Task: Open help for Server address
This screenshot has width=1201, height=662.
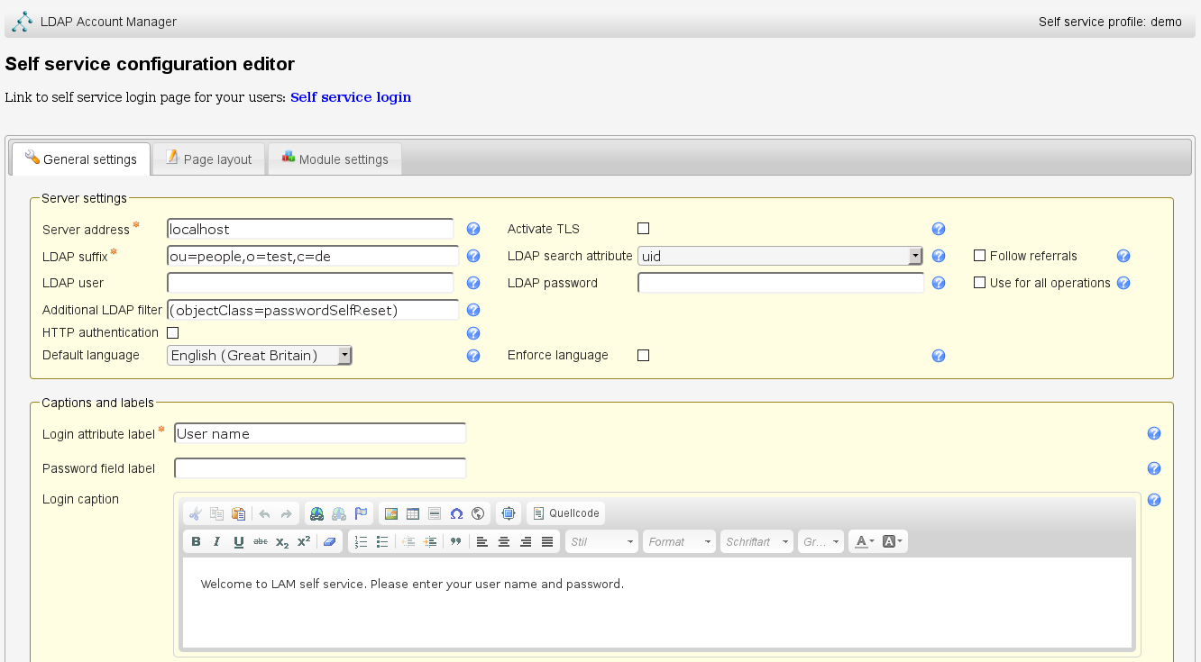Action: [473, 230]
